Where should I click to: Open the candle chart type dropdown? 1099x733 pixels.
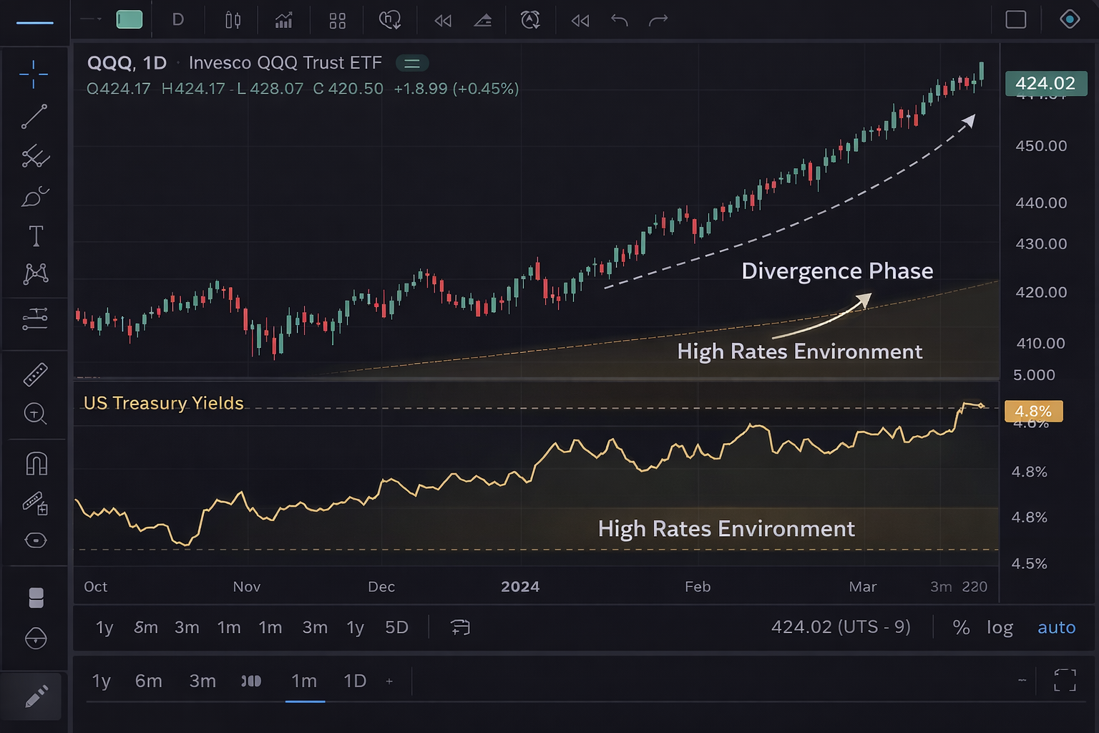click(x=231, y=20)
